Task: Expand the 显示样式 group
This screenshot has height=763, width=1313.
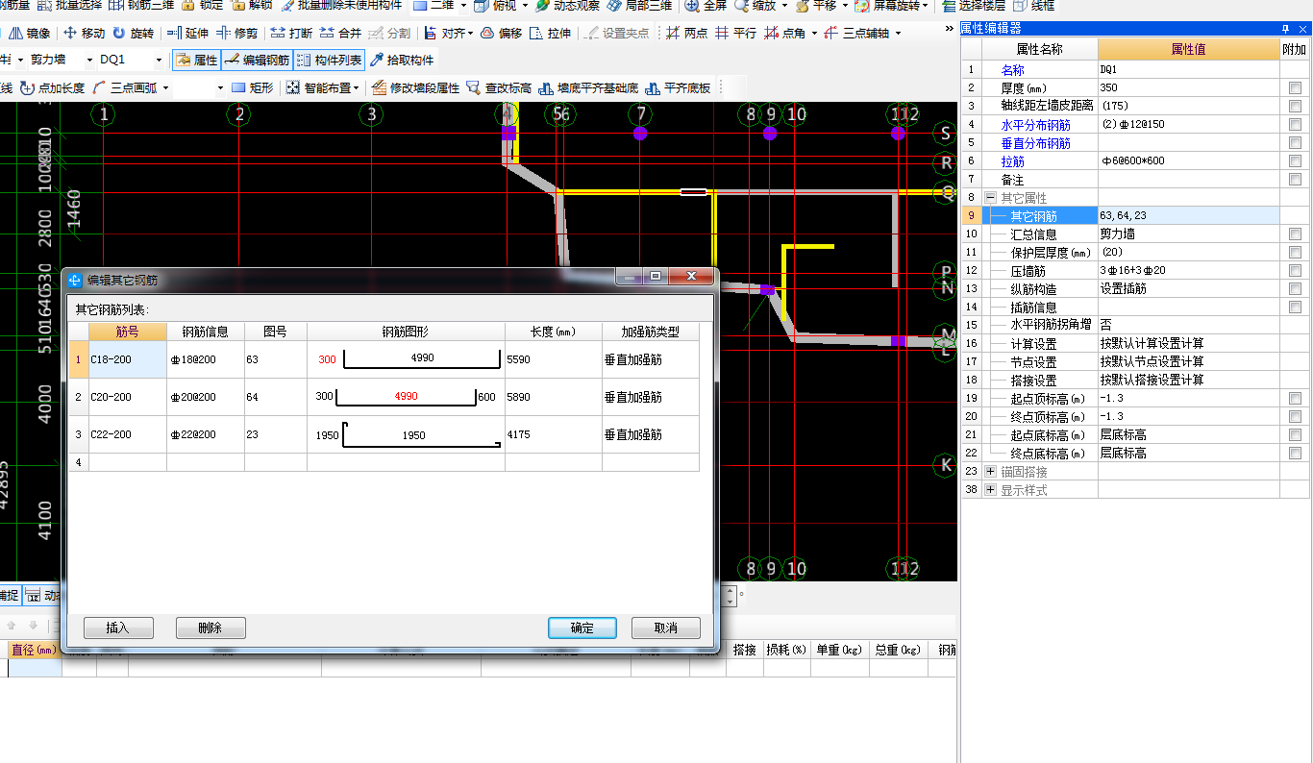Action: (991, 490)
